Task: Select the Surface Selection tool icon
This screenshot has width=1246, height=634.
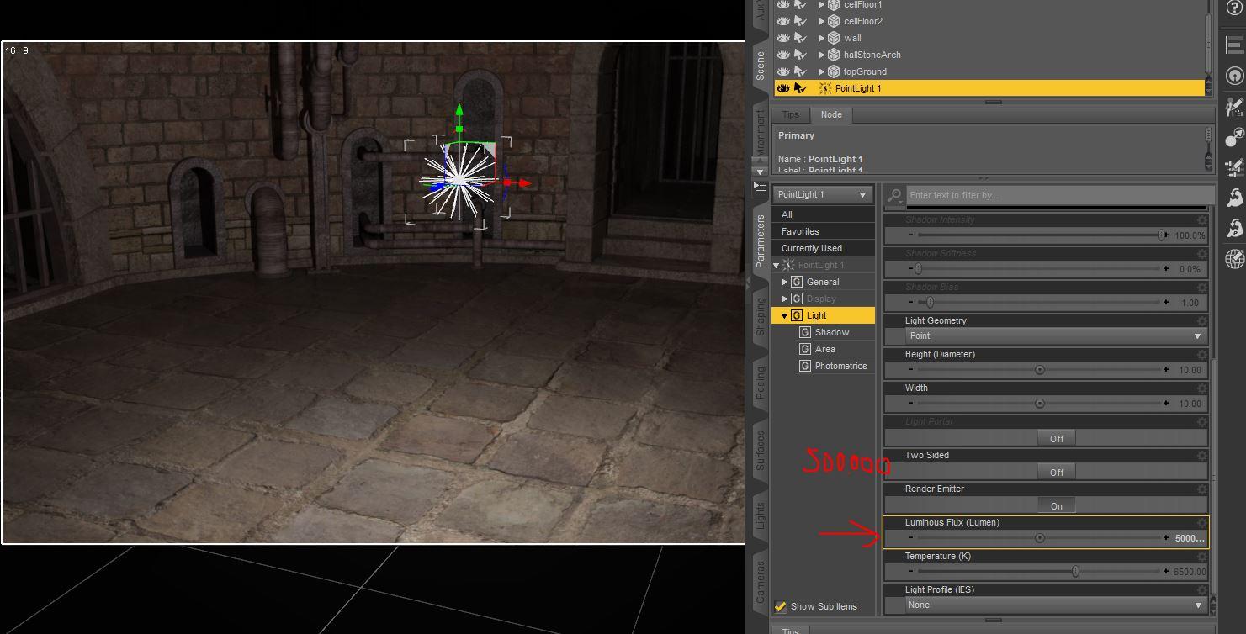Action: click(1234, 137)
